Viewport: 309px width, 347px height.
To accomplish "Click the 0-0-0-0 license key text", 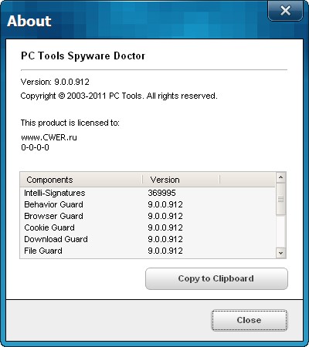I will pyautogui.click(x=35, y=147).
